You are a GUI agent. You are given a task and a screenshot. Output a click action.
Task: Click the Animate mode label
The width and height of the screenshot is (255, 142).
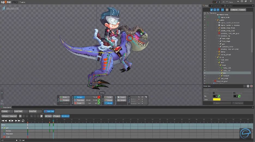coord(11,9)
